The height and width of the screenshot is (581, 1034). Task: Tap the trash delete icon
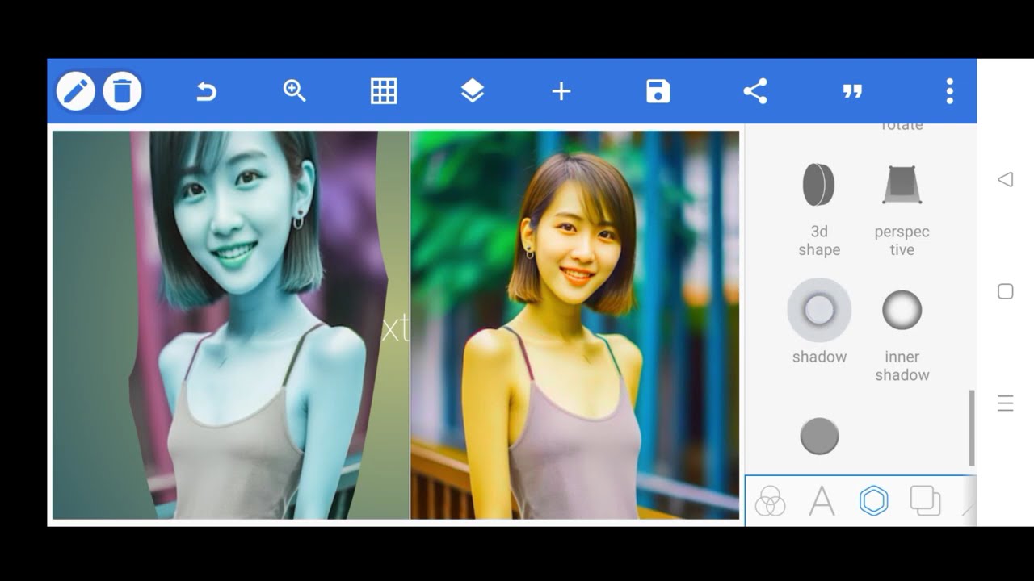(x=122, y=91)
